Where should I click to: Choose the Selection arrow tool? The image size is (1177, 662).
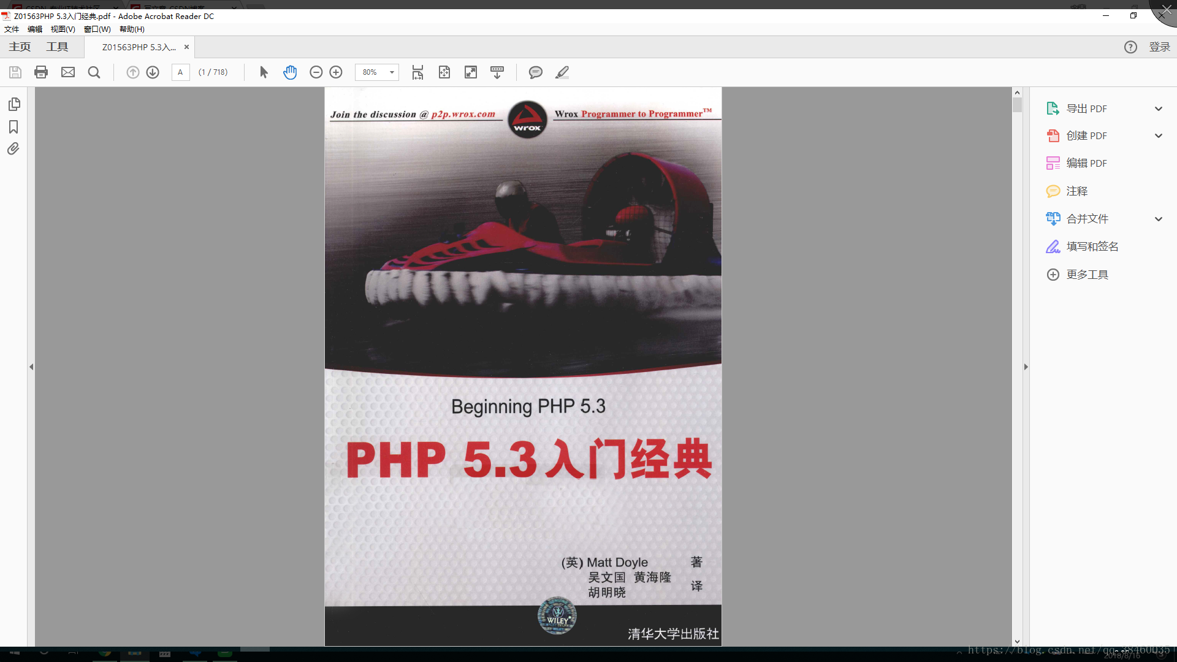pyautogui.click(x=264, y=72)
